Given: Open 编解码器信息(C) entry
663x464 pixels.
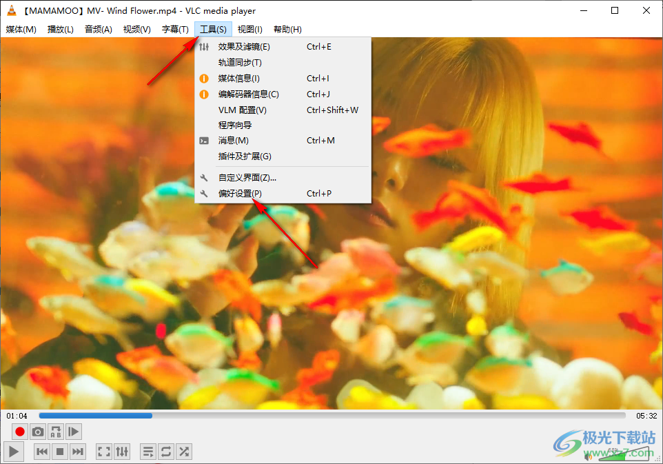Looking at the screenshot, I should point(283,94).
